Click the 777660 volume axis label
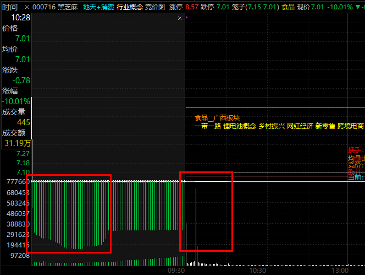This screenshot has height=275, width=365. pyautogui.click(x=18, y=182)
